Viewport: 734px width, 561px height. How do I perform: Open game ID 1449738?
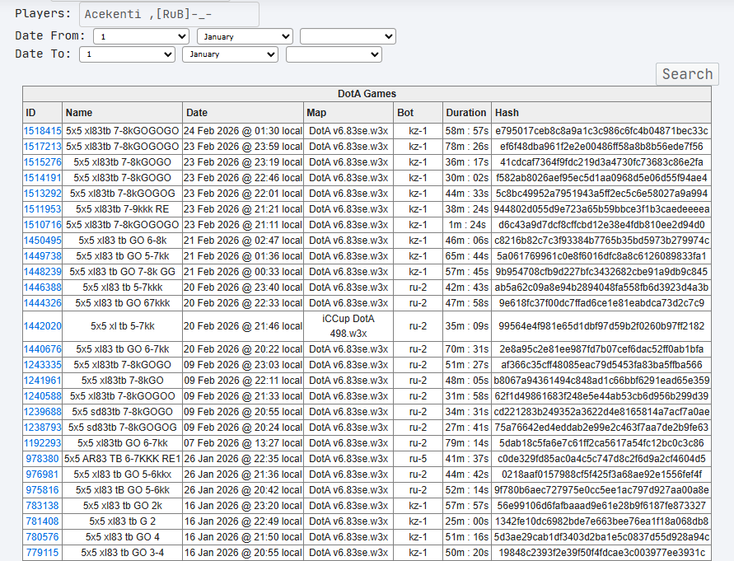click(43, 256)
